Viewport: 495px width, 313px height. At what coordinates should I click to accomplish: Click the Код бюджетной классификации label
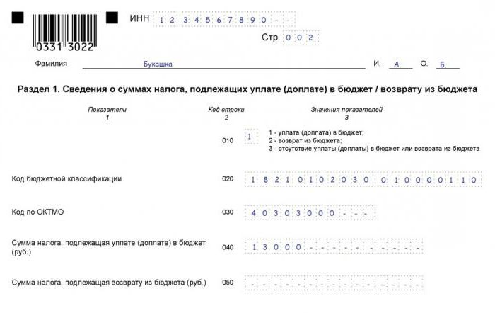coord(66,178)
